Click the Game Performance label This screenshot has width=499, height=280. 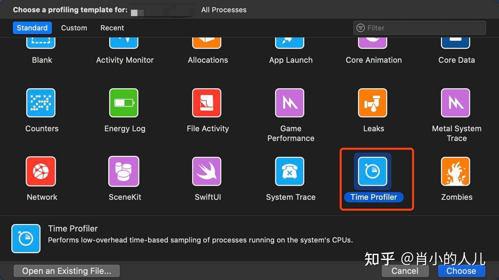click(x=291, y=134)
